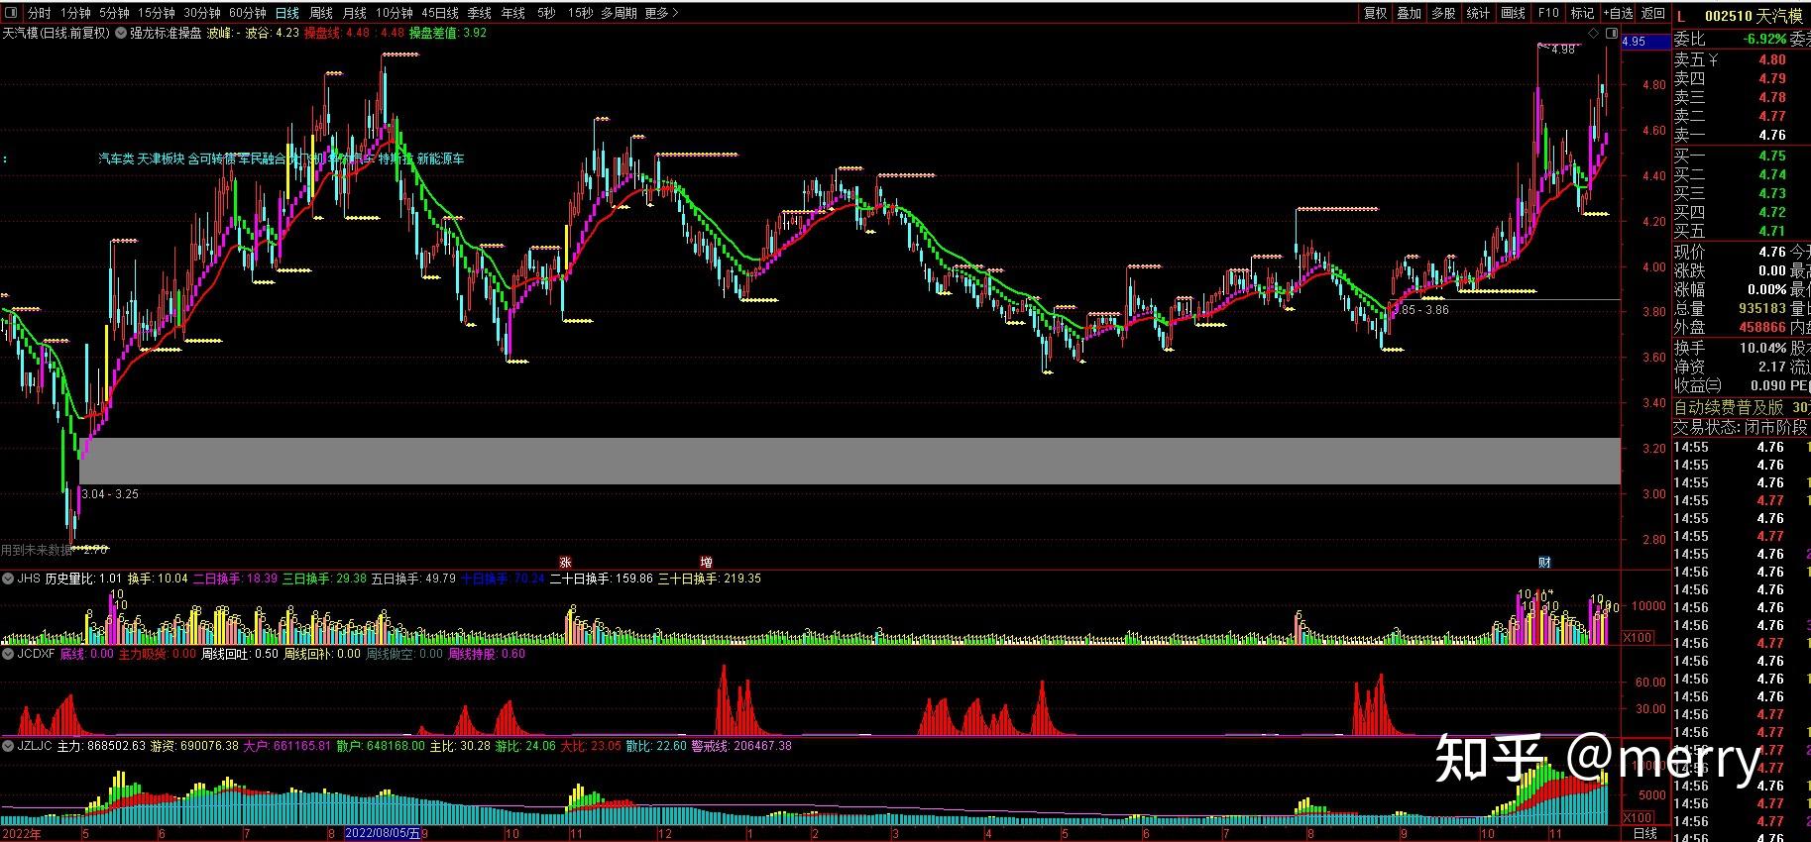The height and width of the screenshot is (842, 1811).
Task: Click the 2022/08/05 date marker
Action: click(x=383, y=834)
